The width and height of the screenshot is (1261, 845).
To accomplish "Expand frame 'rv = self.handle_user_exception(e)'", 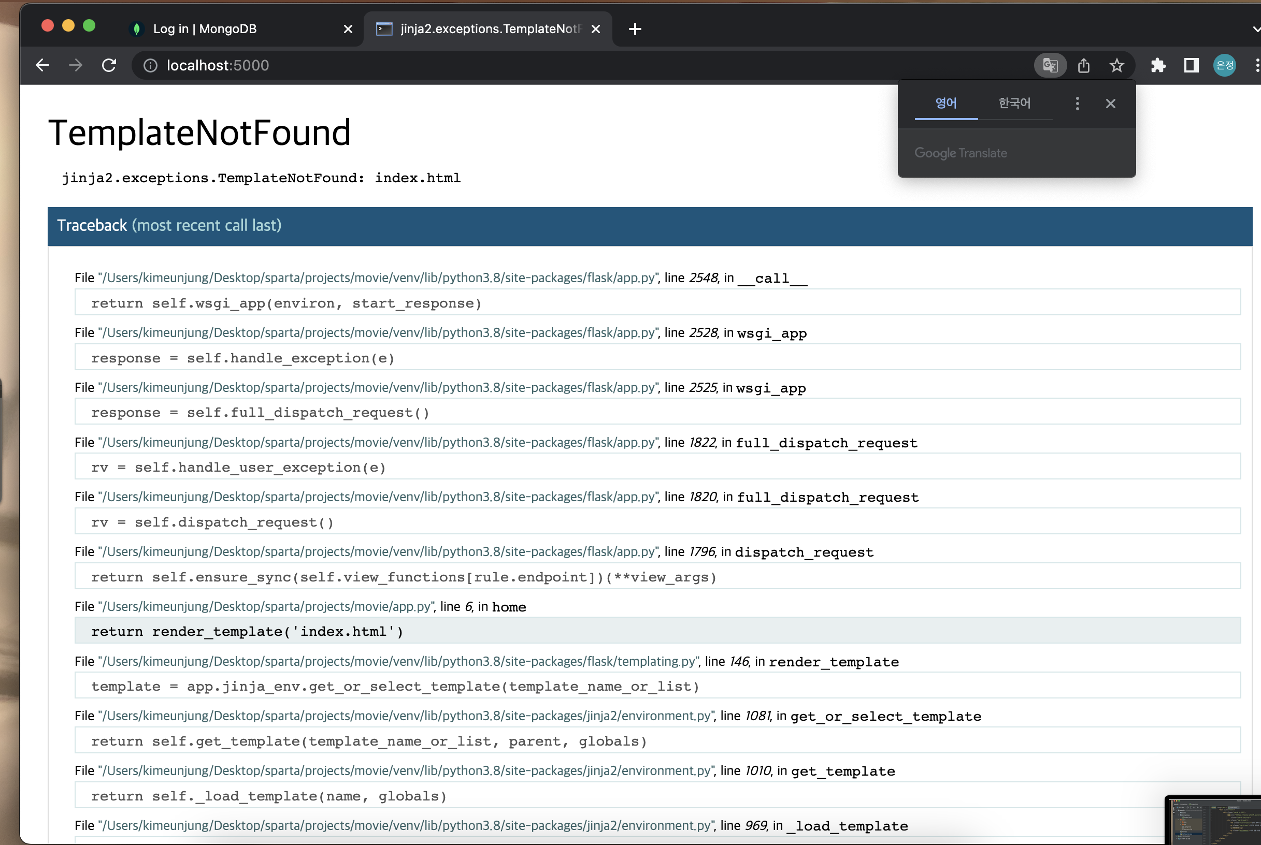I will (657, 467).
